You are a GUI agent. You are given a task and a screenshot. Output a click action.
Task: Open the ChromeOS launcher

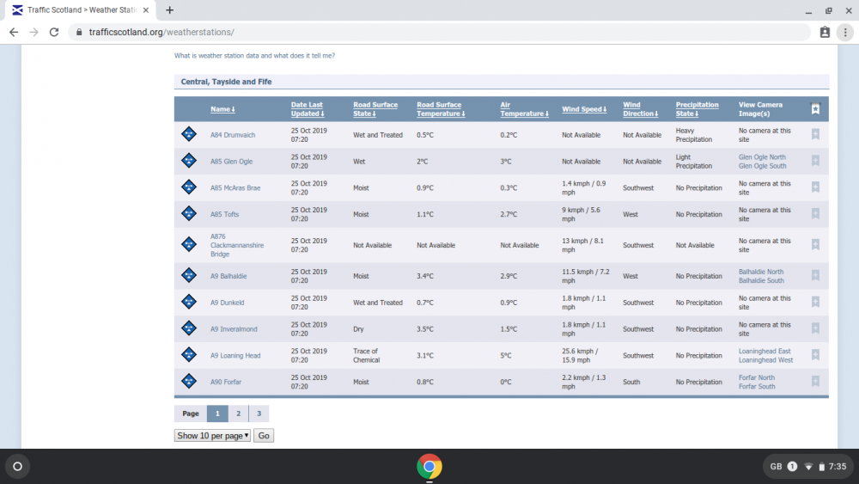[x=17, y=467]
